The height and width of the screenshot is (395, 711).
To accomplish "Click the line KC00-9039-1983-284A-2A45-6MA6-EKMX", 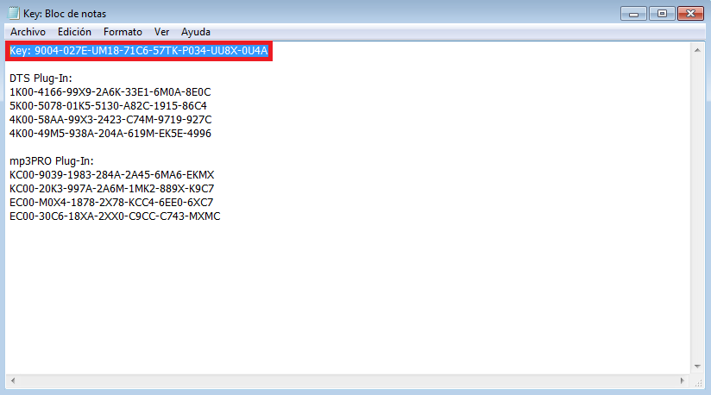I will click(112, 175).
